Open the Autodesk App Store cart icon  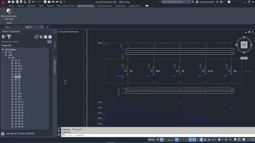217,2
